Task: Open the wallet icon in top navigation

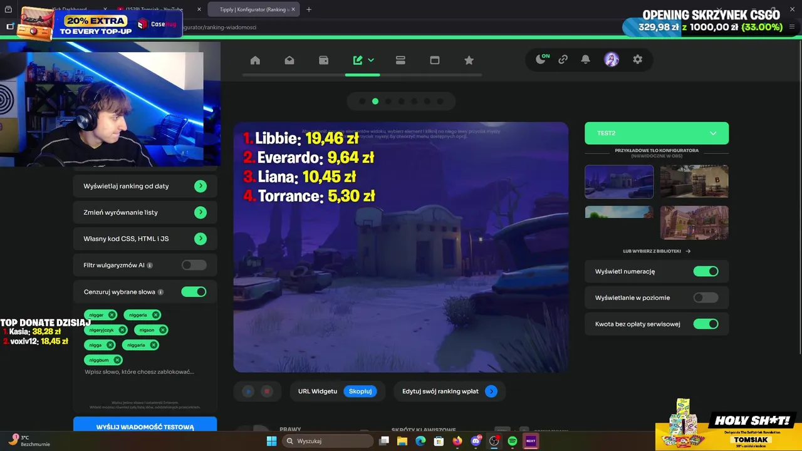Action: click(x=324, y=60)
